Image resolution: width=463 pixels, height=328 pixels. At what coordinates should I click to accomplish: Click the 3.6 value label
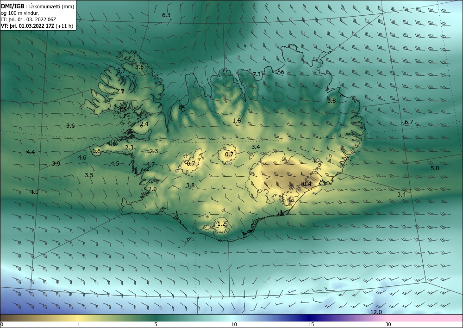pyautogui.click(x=70, y=126)
